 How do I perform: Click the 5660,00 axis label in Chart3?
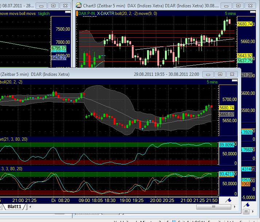click(248, 41)
